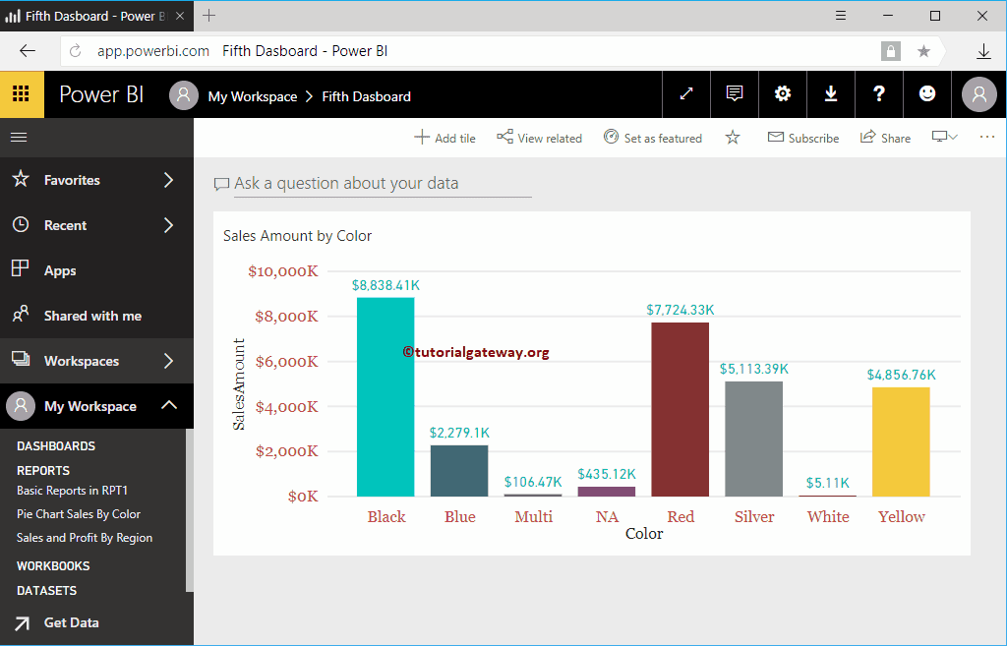Click Add tile button
The image size is (1007, 646).
444,138
